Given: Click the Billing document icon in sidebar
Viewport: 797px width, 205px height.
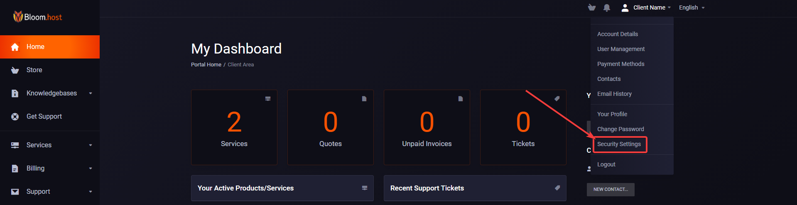Looking at the screenshot, I should coord(15,168).
